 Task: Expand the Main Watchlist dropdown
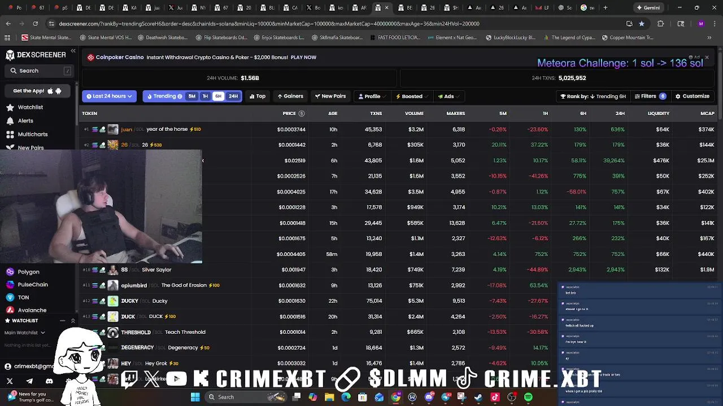click(x=24, y=333)
